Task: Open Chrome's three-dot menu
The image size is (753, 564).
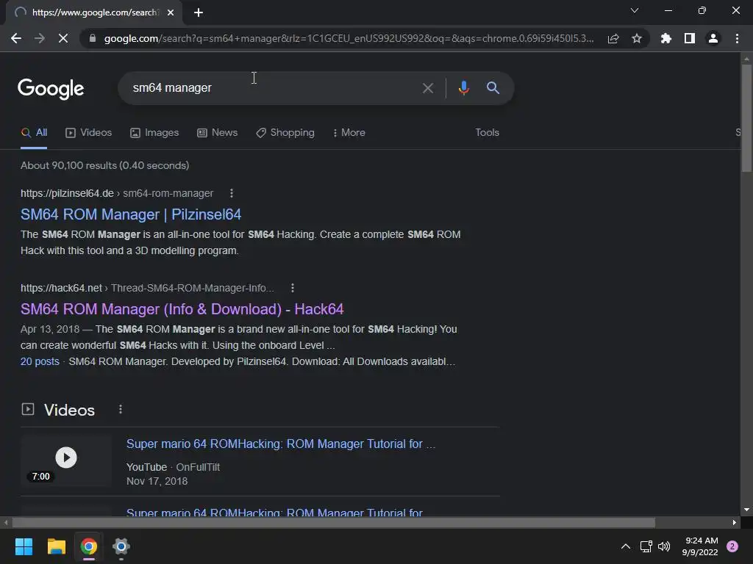Action: click(x=737, y=38)
